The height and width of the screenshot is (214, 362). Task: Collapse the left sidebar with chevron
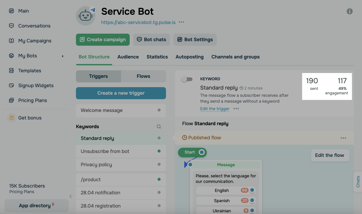point(71,197)
